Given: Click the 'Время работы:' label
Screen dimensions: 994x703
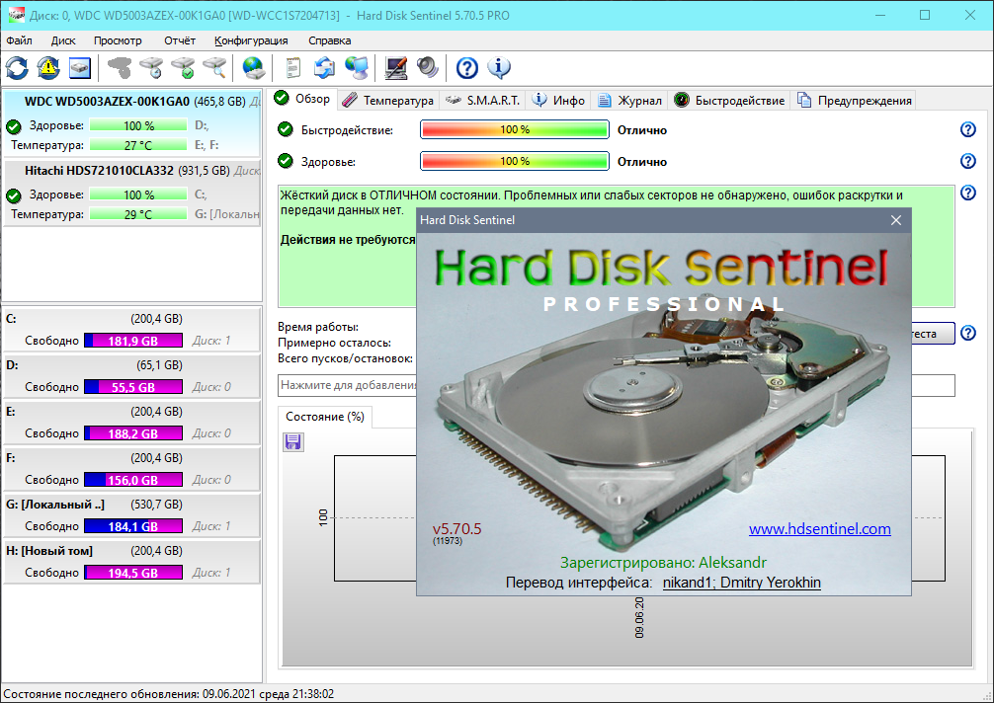Looking at the screenshot, I should (318, 327).
